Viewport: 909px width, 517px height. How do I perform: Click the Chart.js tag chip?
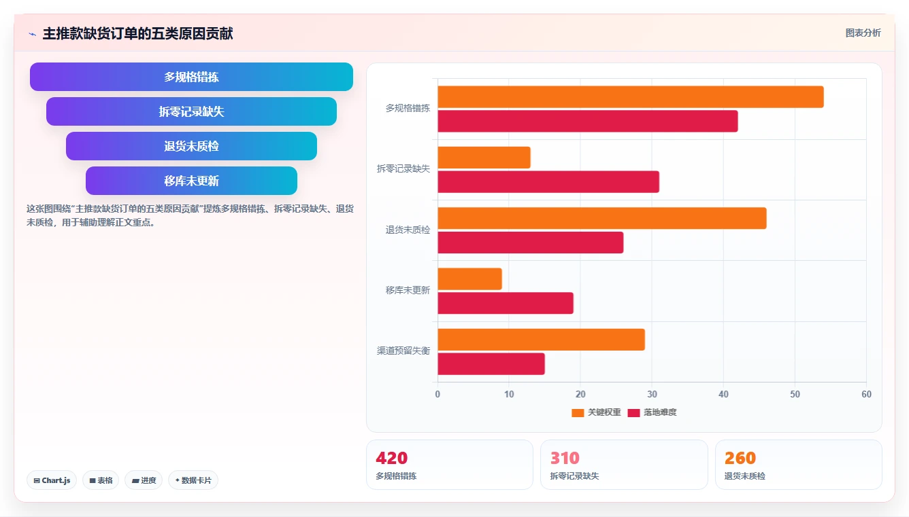(52, 480)
